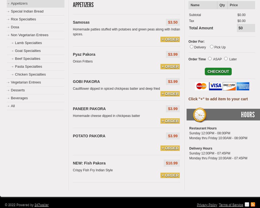Screen dimensions: 260x208
Task: Open the RSS feed icon
Action: [x=253, y=204]
